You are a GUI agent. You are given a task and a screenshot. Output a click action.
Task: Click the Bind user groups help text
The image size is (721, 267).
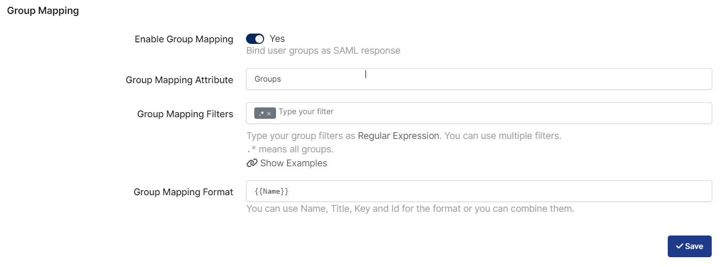coord(323,51)
